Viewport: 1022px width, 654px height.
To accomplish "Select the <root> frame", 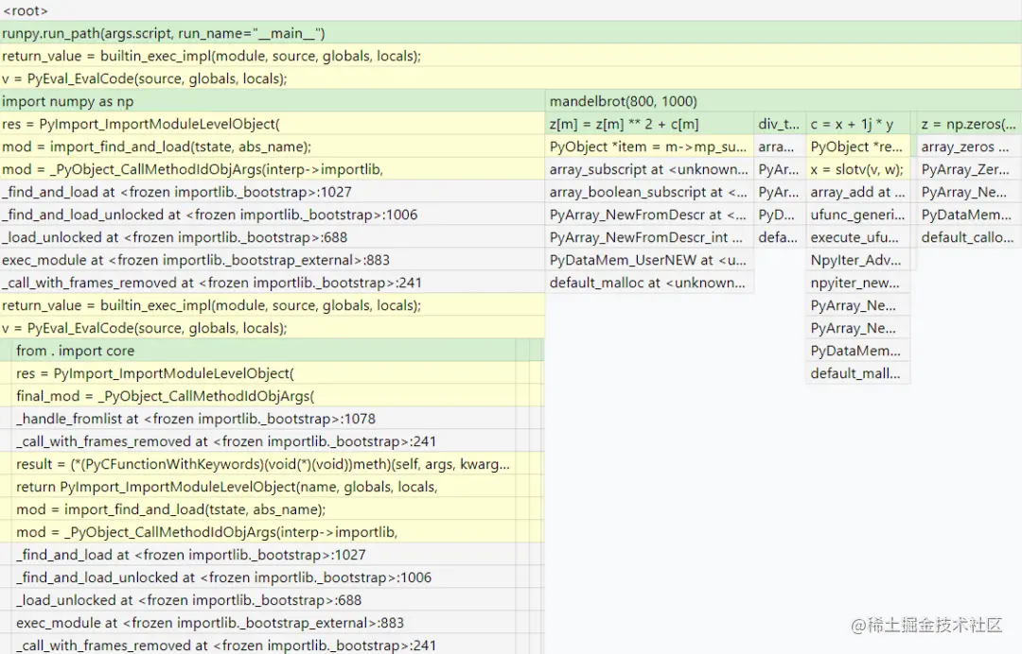I will pos(511,10).
